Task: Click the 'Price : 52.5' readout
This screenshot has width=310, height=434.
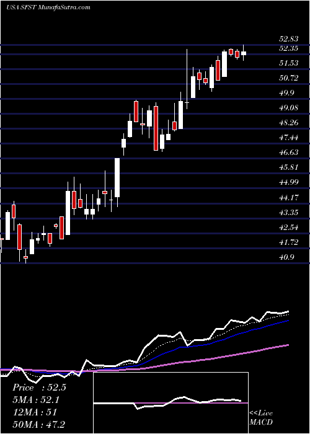Action: pos(39,387)
